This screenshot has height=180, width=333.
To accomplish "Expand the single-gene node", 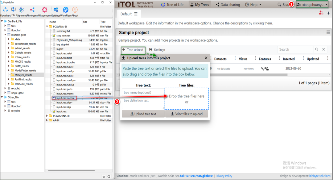I will (5, 93).
